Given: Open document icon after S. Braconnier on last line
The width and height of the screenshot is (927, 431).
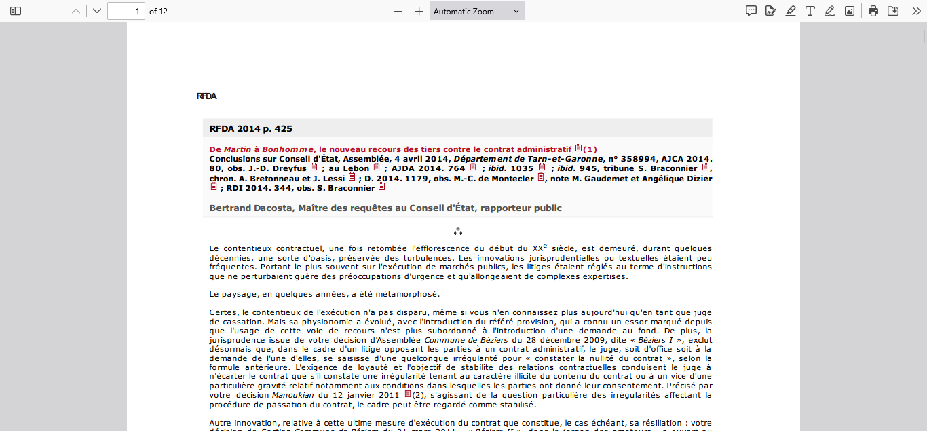Looking at the screenshot, I should coord(382,187).
